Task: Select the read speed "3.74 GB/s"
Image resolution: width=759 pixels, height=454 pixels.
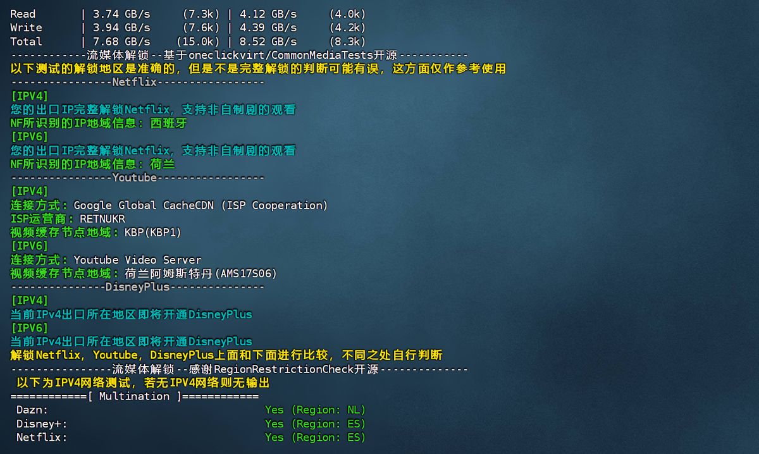Action: pos(121,14)
